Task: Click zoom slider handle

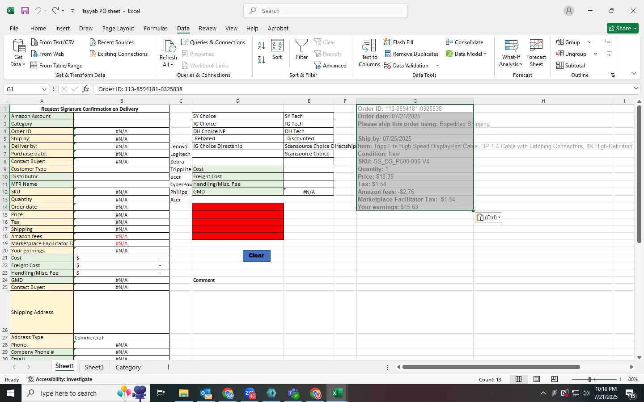Action: (x=589, y=379)
